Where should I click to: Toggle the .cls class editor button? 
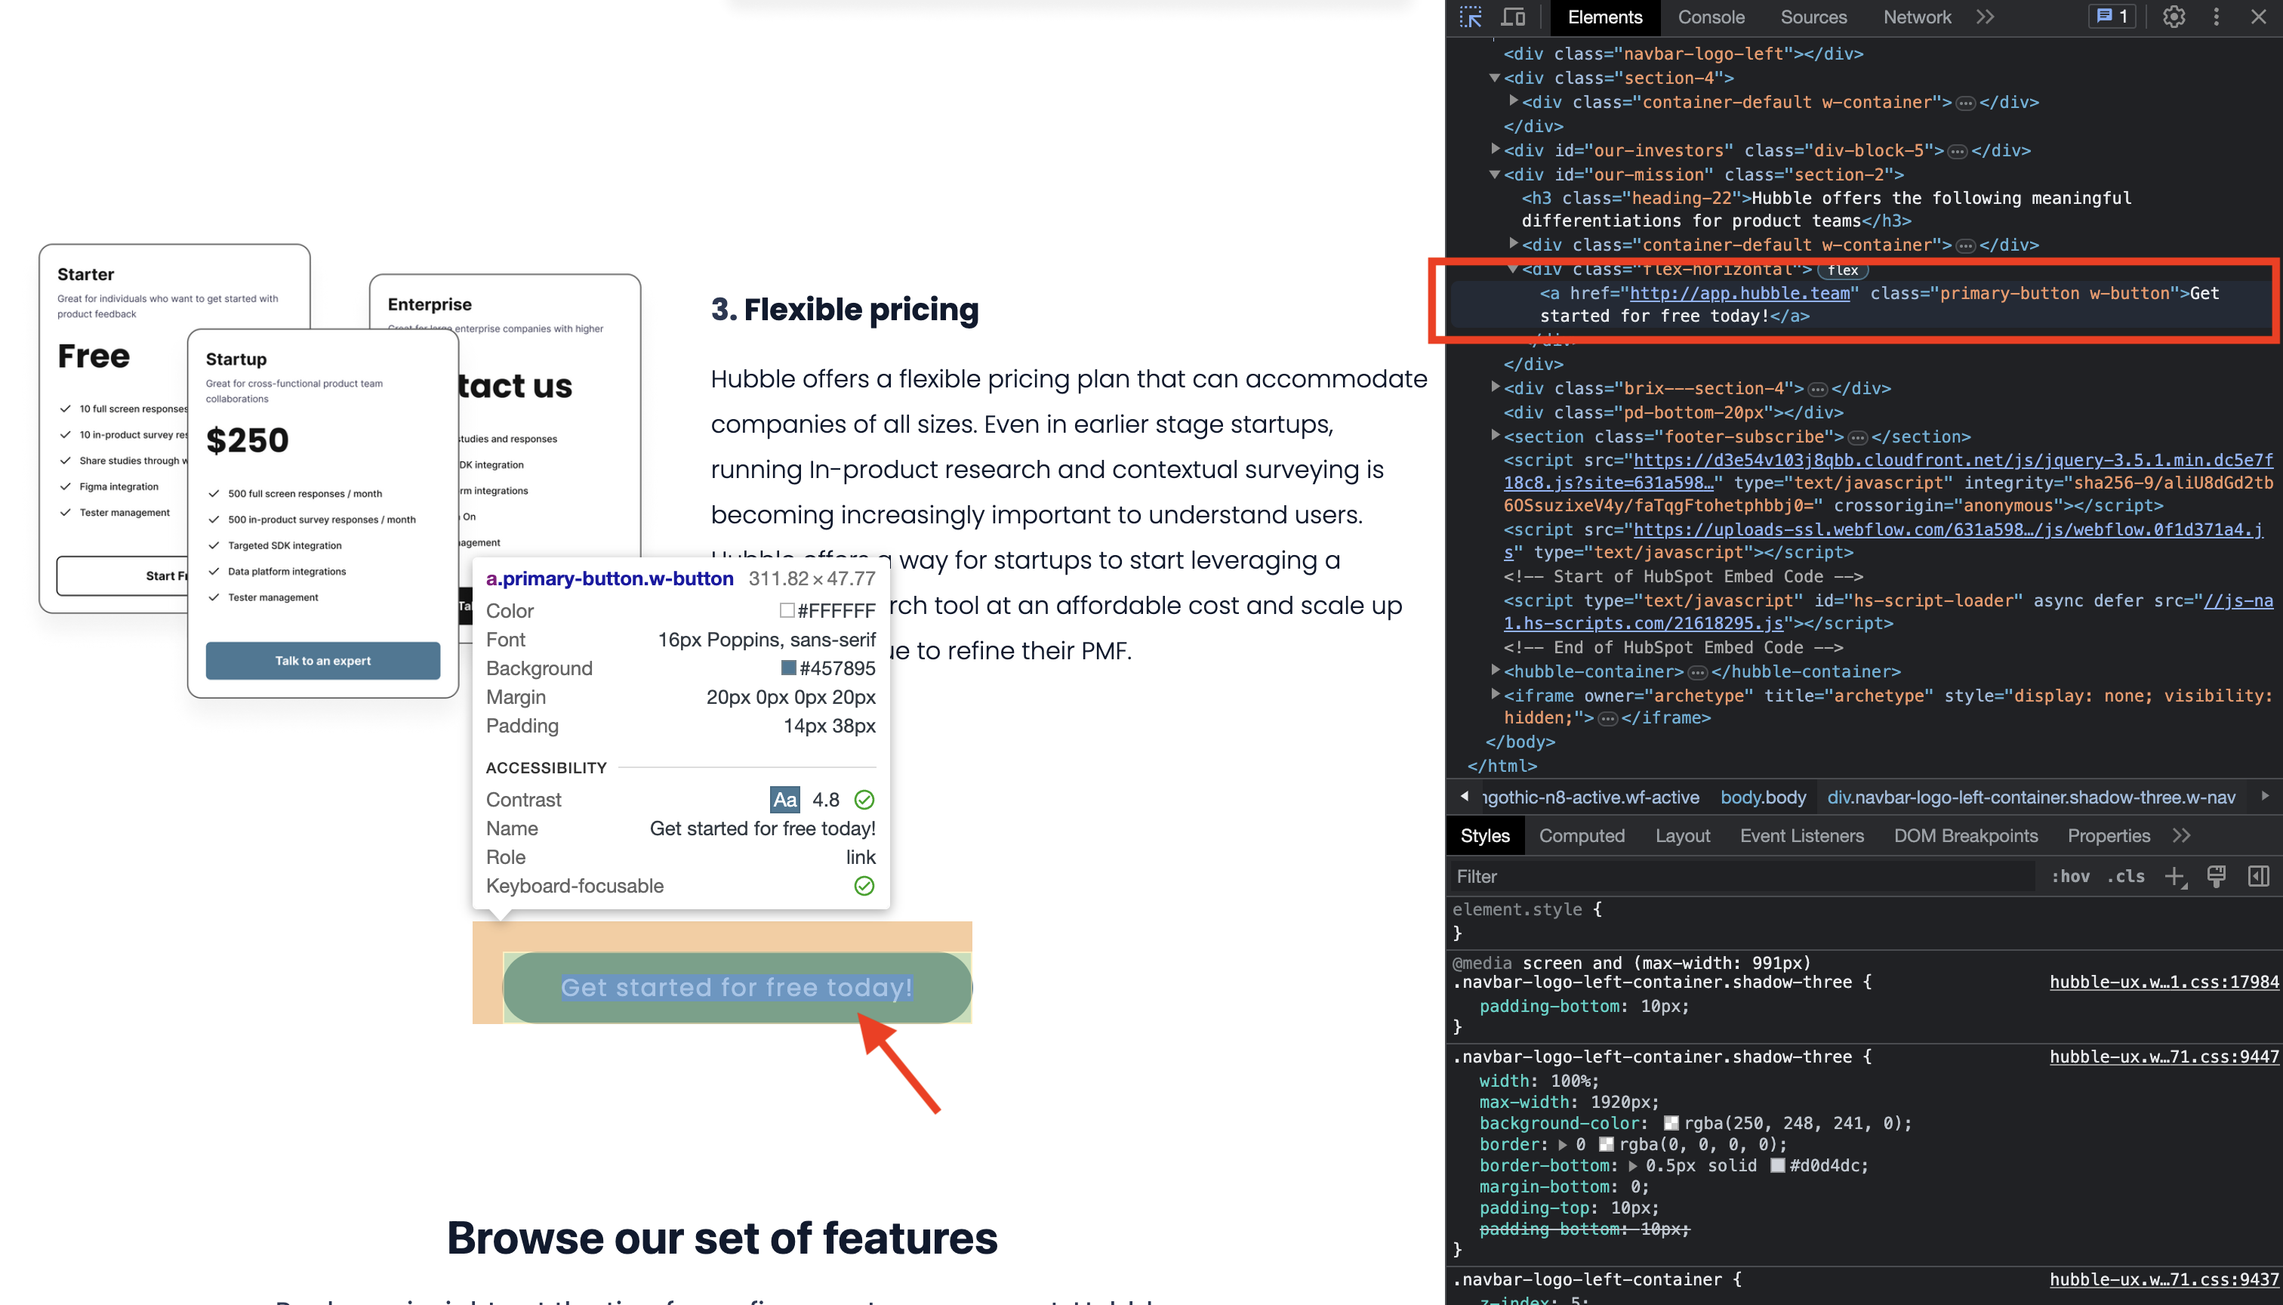(x=2126, y=877)
